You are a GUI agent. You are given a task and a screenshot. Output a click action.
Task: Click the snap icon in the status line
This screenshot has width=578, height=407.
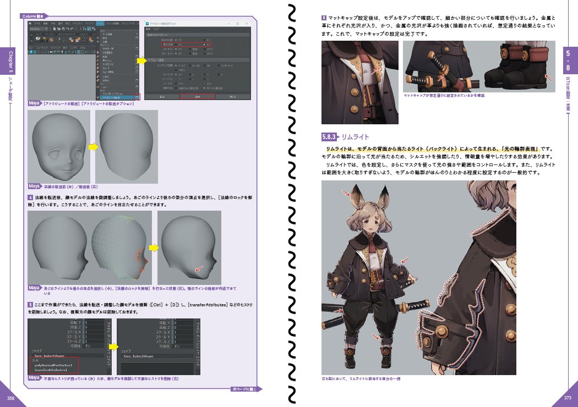[84, 29]
